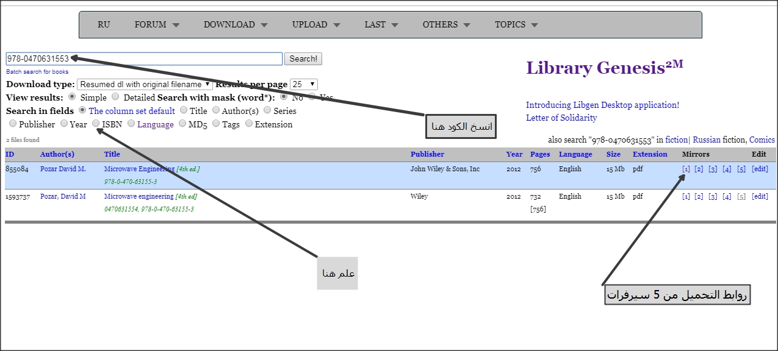Expand the DOWNLOAD menu
Screen dimensions: 778x351
pyautogui.click(x=236, y=25)
